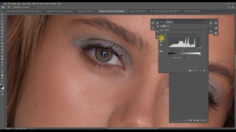Select the Pen tool
Screen dimensions: 236x132
pyautogui.click(x=2, y=62)
